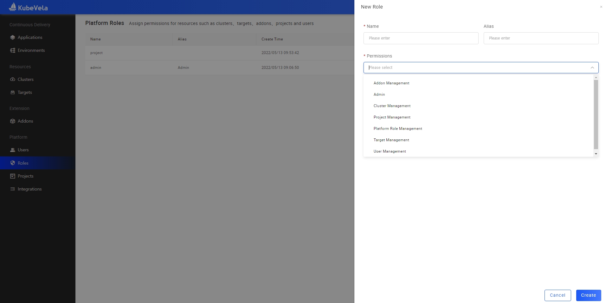
Task: Click the Users icon in sidebar
Action: coord(13,150)
